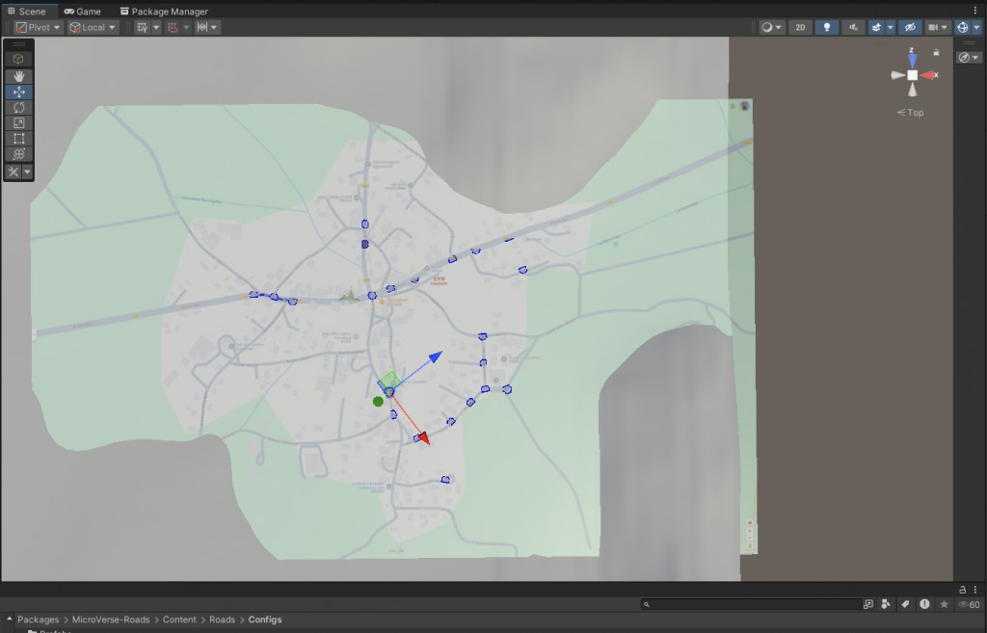987x633 pixels.
Task: Switch to the Package Manager tab
Action: 164,12
